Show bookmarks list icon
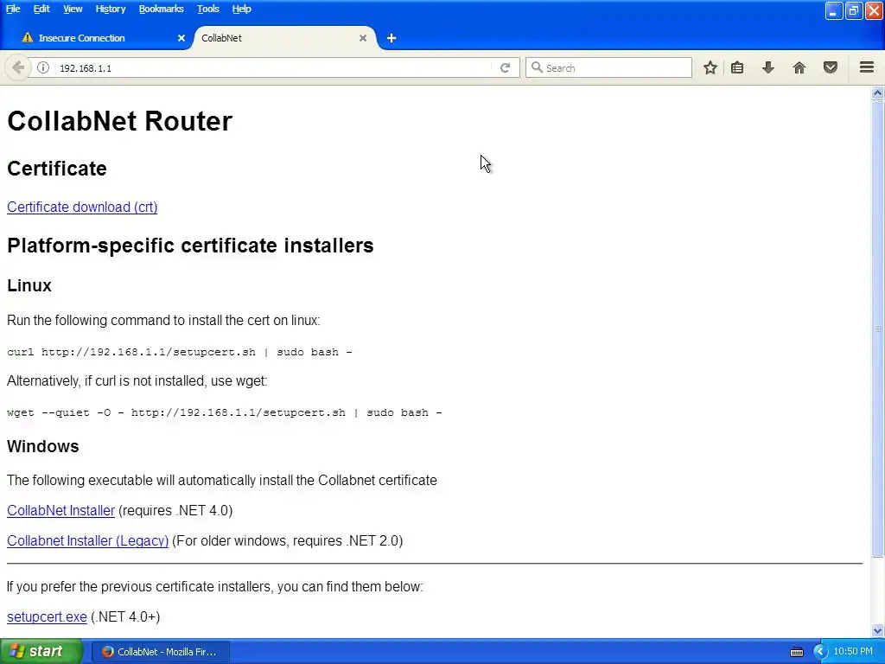 (737, 67)
